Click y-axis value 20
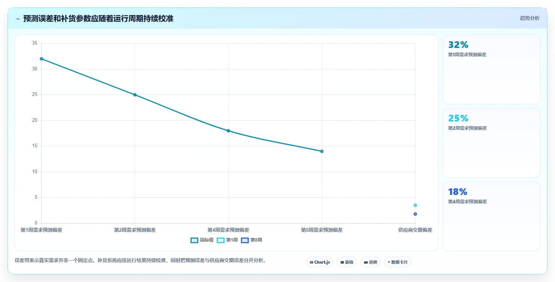The width and height of the screenshot is (555, 282). (35, 120)
